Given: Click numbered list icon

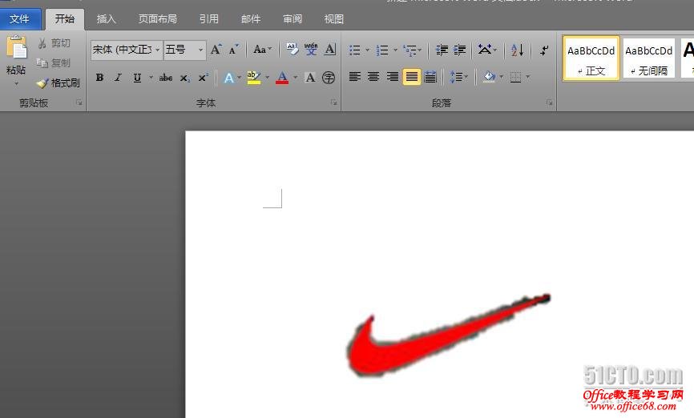Looking at the screenshot, I should pyautogui.click(x=382, y=50).
